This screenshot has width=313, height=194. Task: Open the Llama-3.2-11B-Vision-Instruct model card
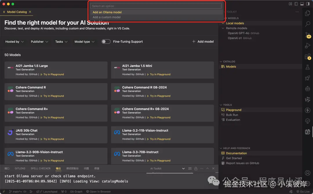tap(162, 135)
